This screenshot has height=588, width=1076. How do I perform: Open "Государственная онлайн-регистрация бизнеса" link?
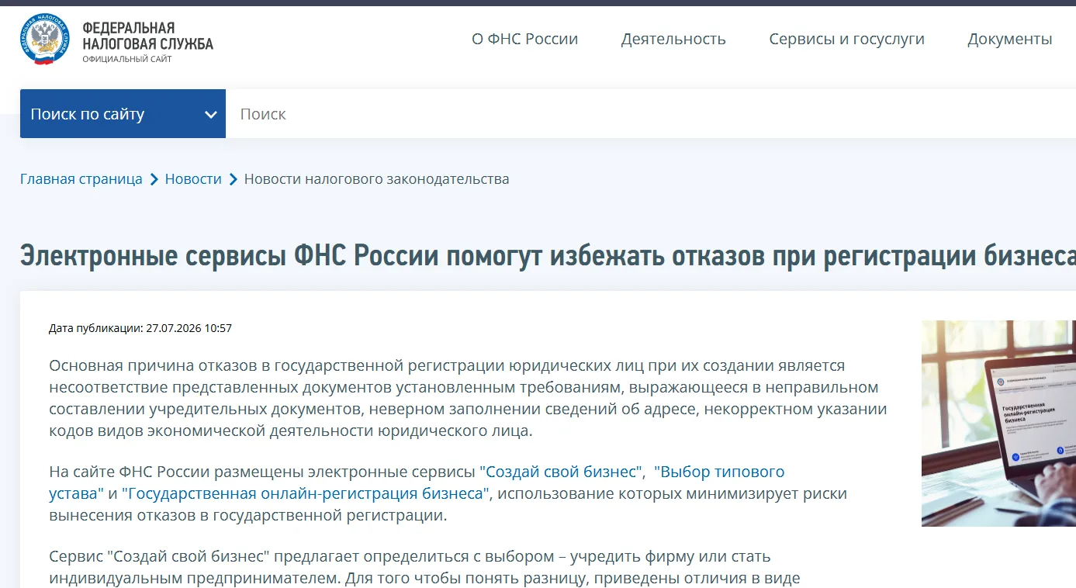point(306,493)
